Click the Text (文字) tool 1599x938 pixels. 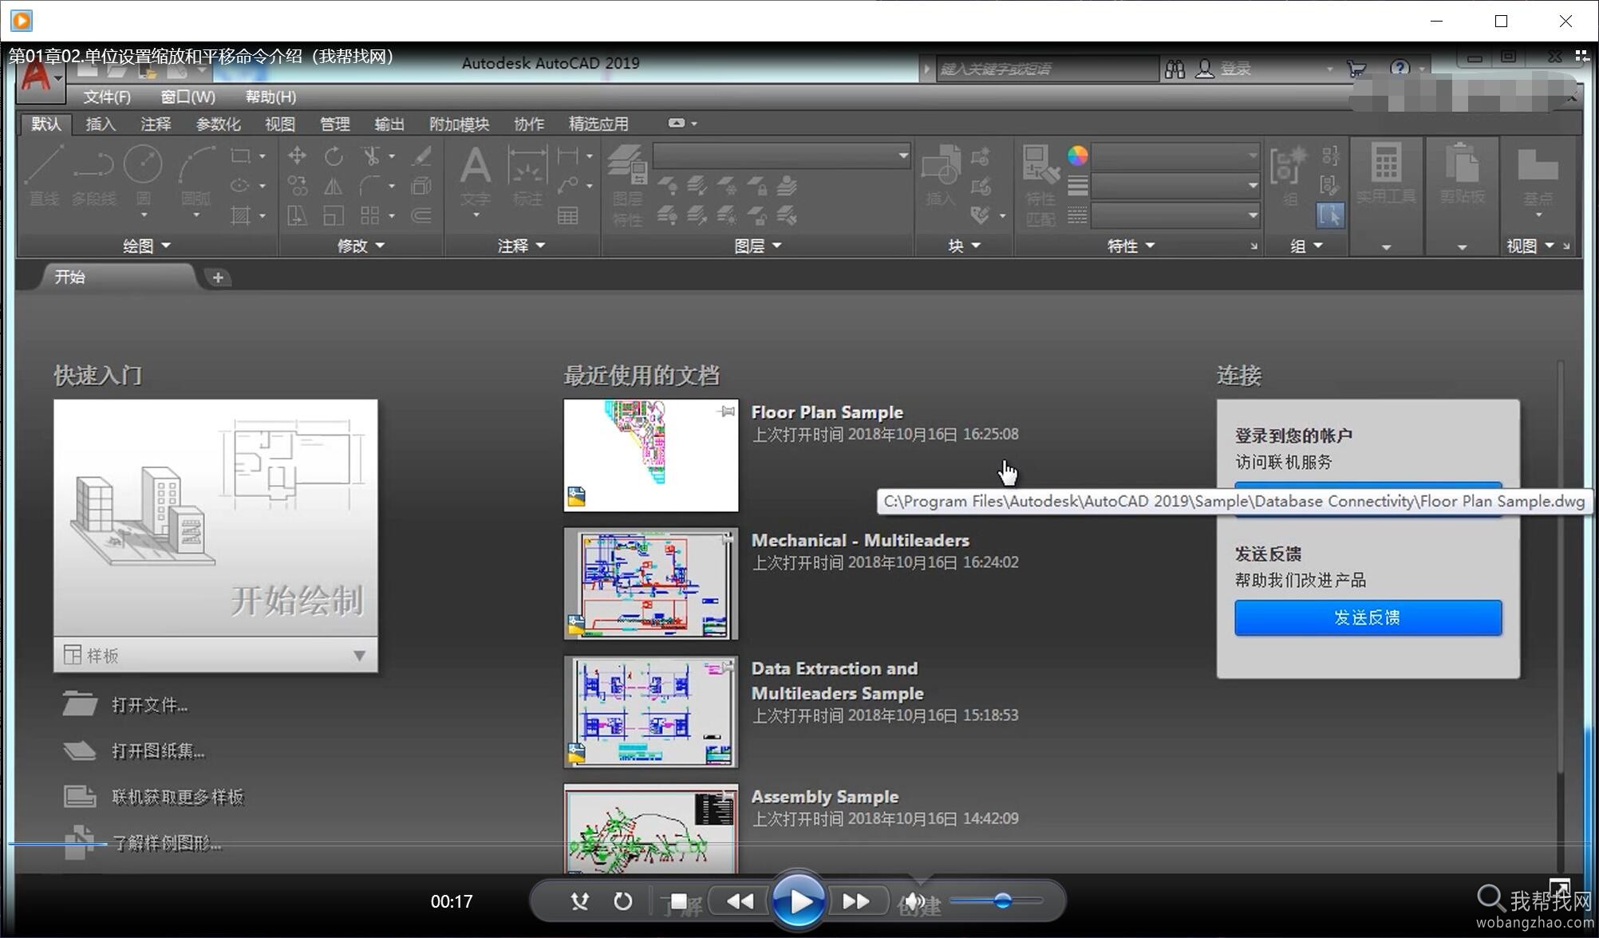[x=476, y=175]
